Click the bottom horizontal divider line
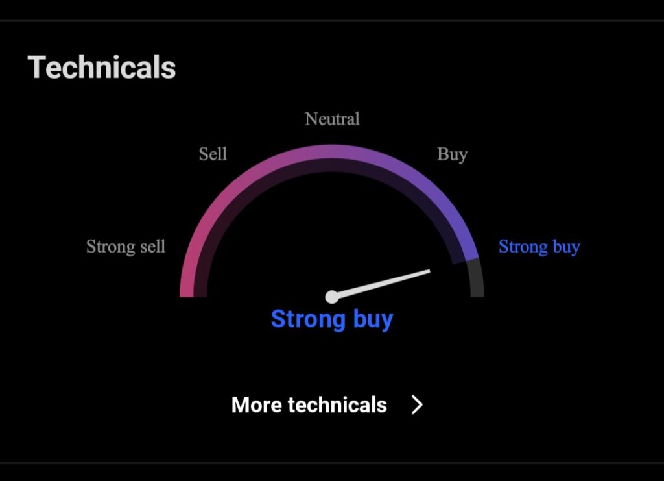 coord(332,463)
